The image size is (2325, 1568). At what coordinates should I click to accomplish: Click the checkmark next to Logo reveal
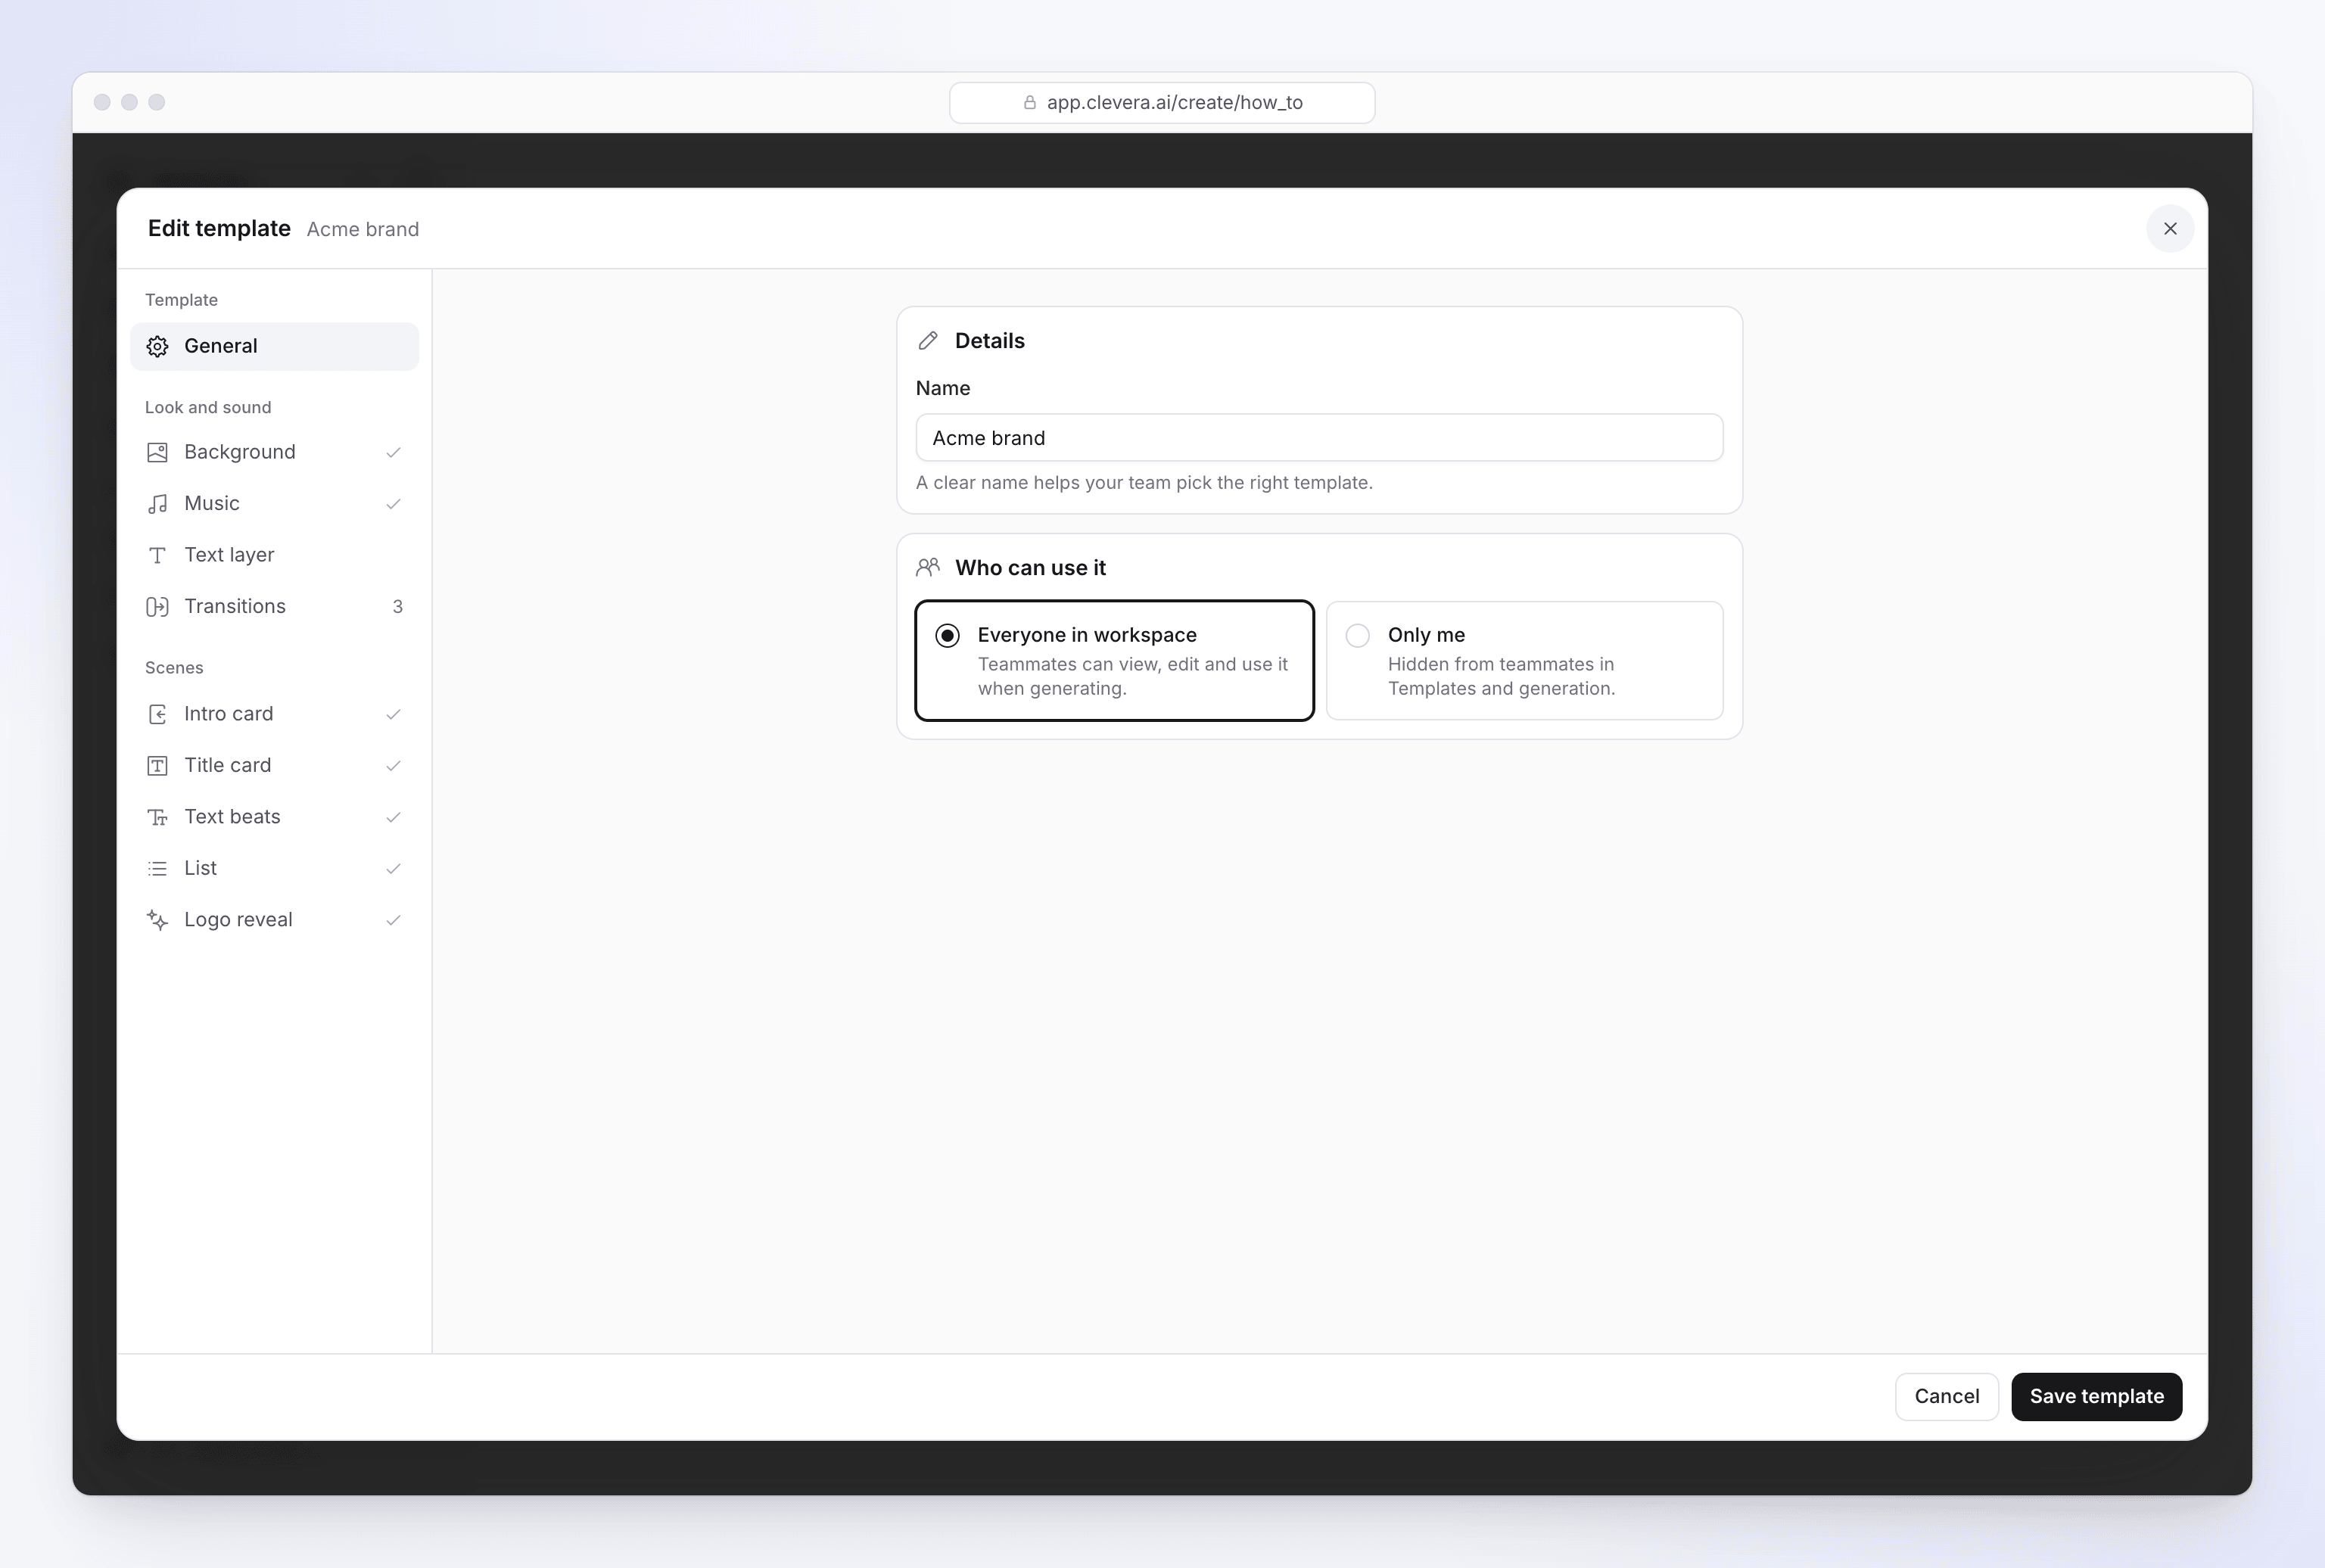click(x=393, y=920)
